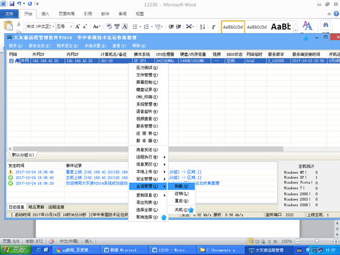The image size is (340, 255).
Task: Click the Increase Indent icon
Action: [x=178, y=26]
